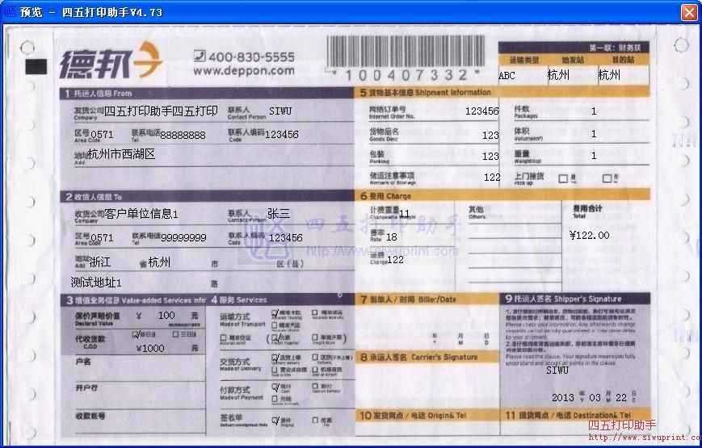Tick the 月结 monthly settlement checkbox
Viewport: 702px width, 448px height.
coord(275,398)
